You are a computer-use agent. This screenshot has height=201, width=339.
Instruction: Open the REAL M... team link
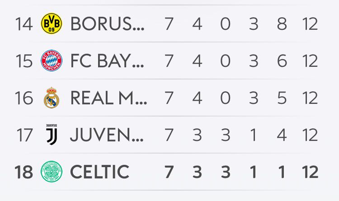click(108, 98)
